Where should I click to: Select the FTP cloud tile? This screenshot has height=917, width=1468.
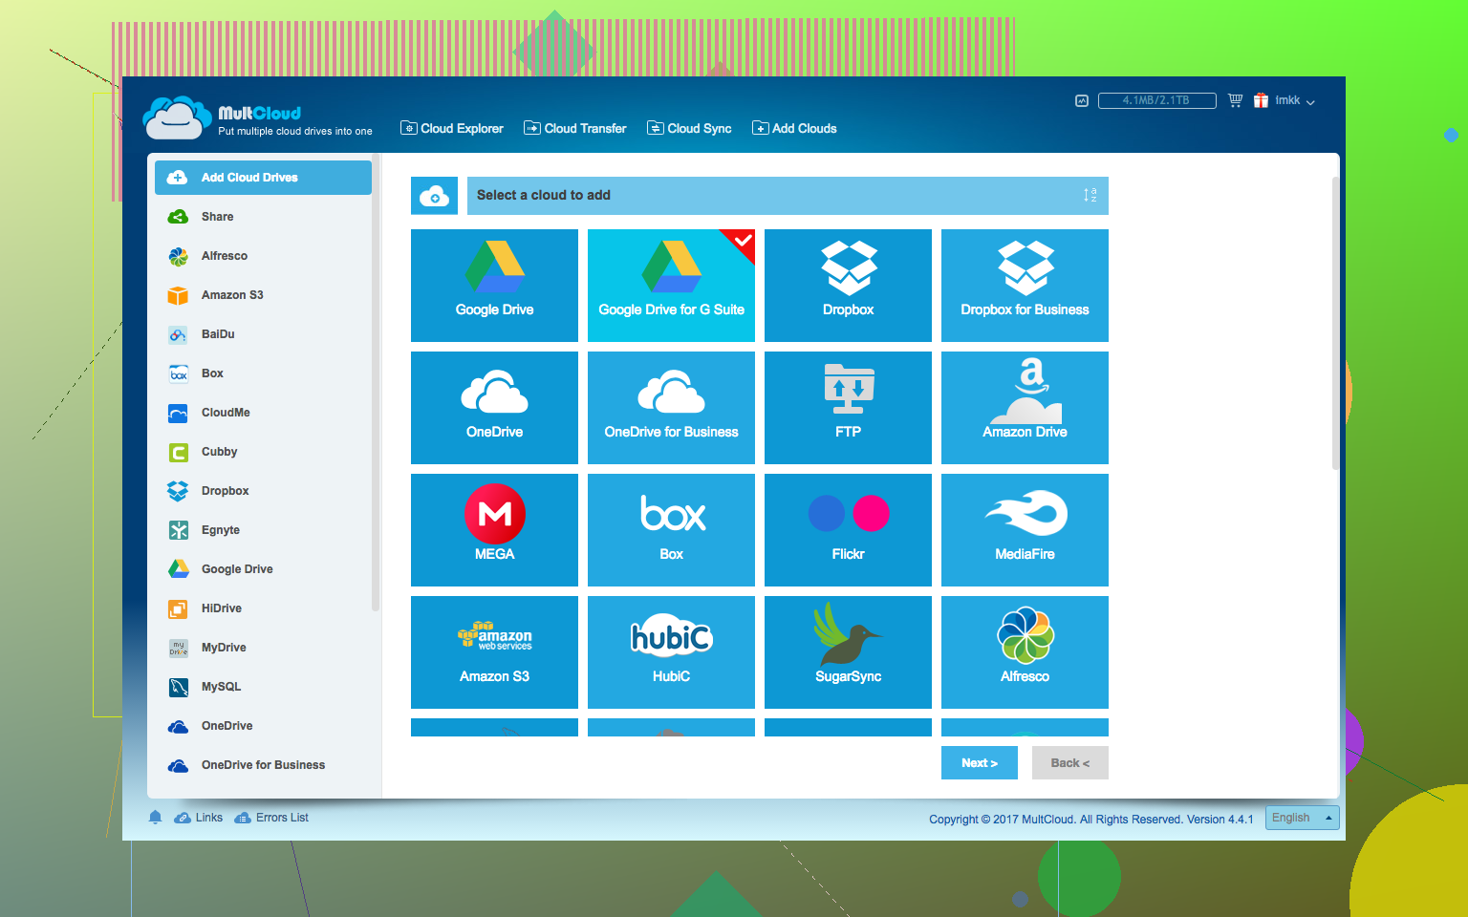coord(848,407)
